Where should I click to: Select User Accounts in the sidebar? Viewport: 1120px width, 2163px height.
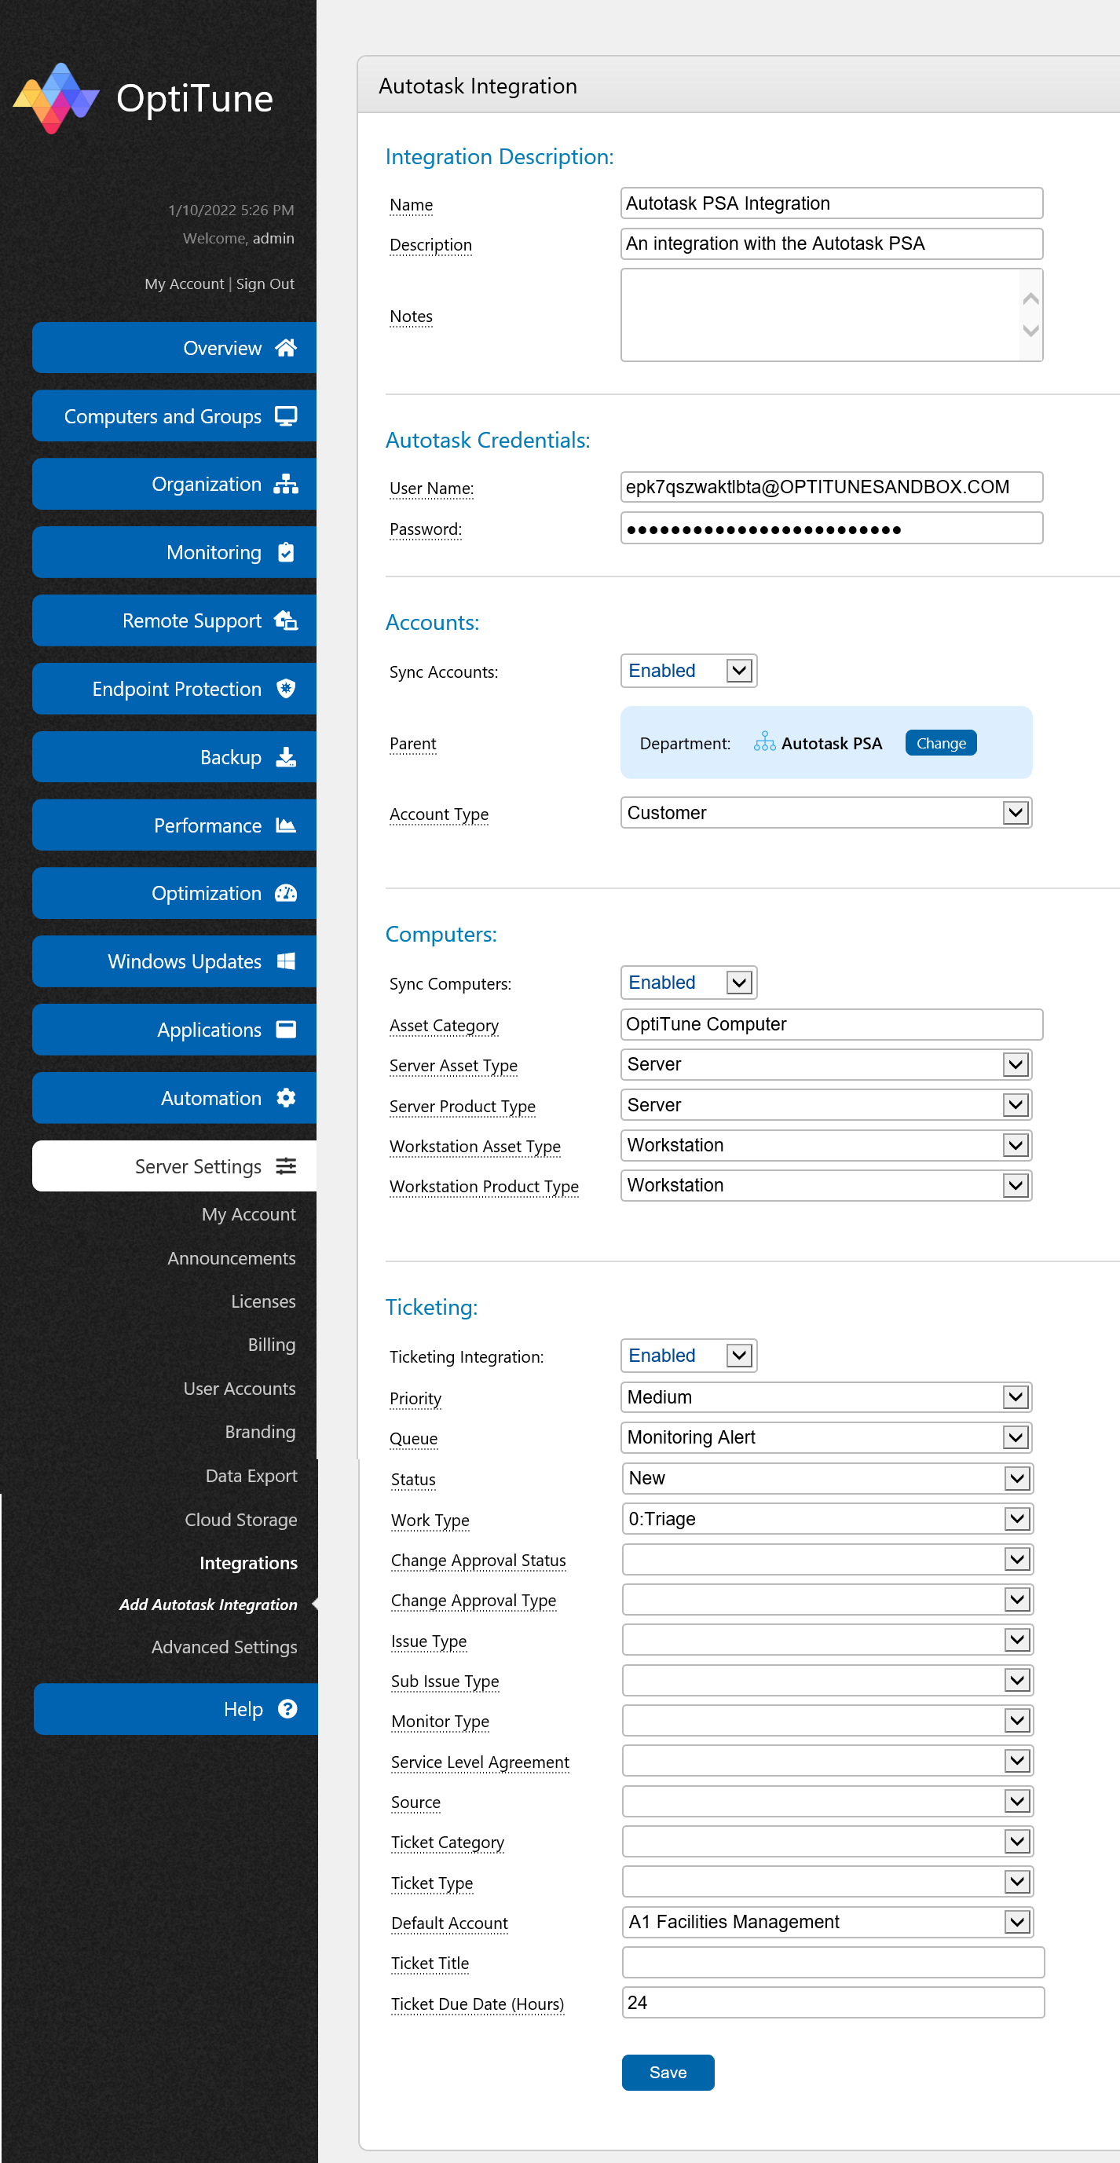[x=240, y=1388]
